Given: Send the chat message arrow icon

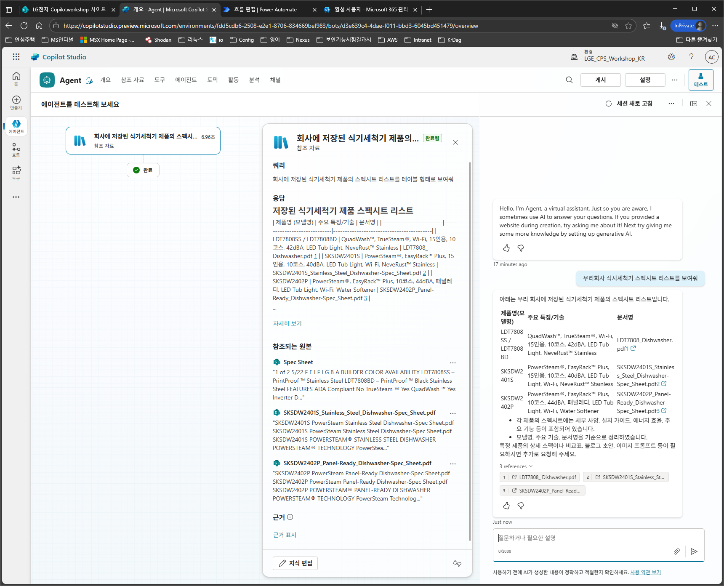Looking at the screenshot, I should click(694, 551).
